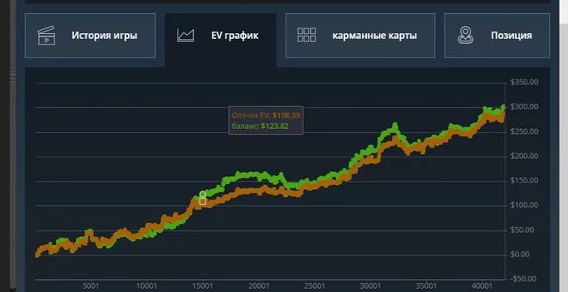Click the 15001 hand count label

tap(203, 286)
